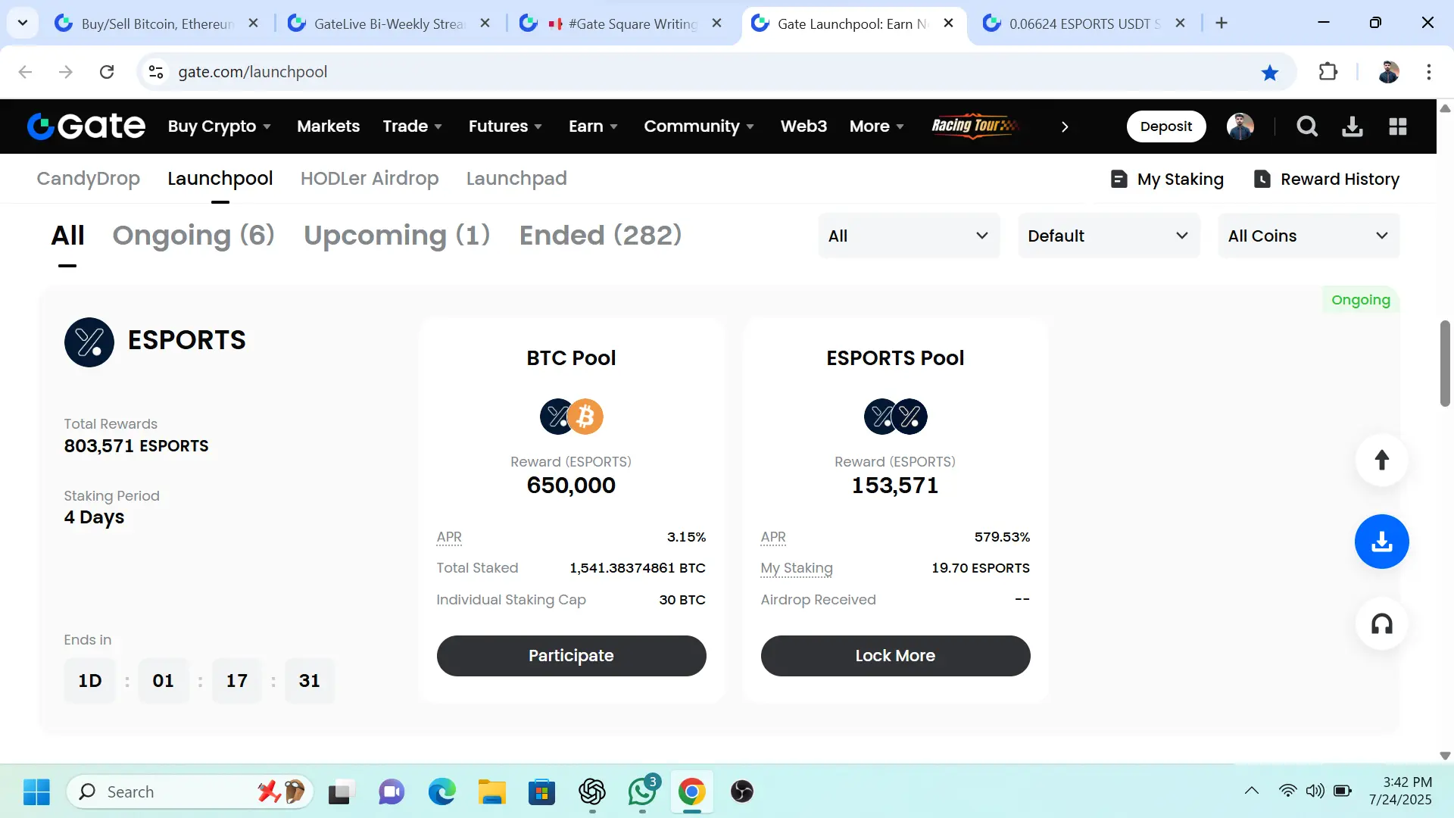Screen dimensions: 1454x818
Task: Click the APR label in BTC Pool
Action: tap(449, 537)
